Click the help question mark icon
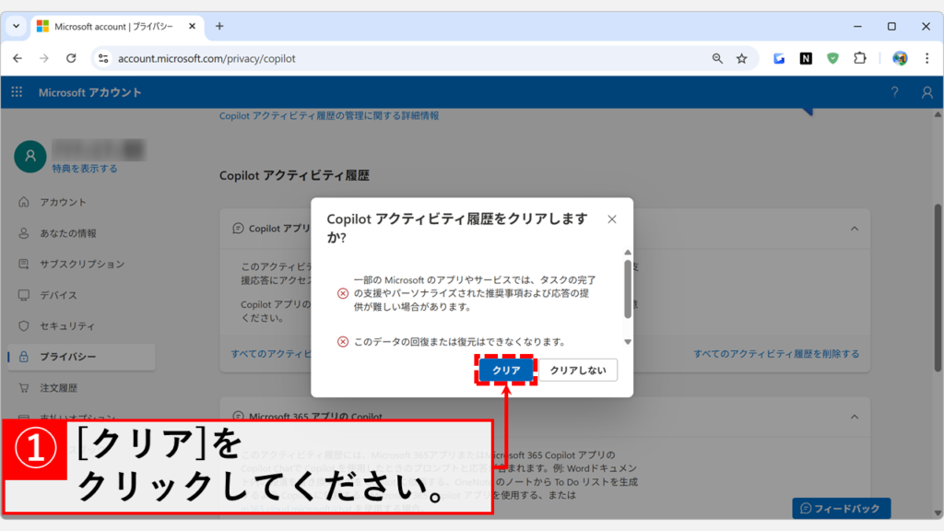 [x=894, y=92]
